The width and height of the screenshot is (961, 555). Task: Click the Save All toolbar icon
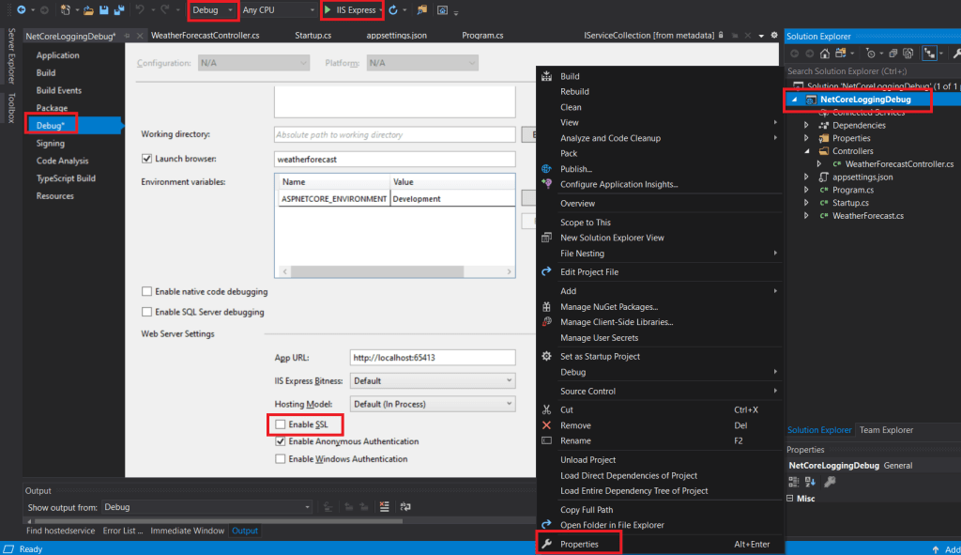click(118, 9)
